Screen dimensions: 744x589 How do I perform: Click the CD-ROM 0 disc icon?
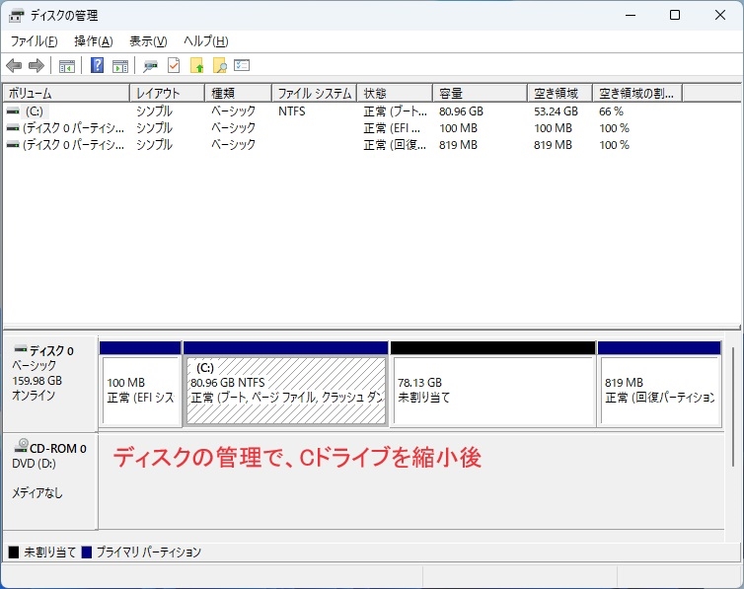(x=22, y=446)
